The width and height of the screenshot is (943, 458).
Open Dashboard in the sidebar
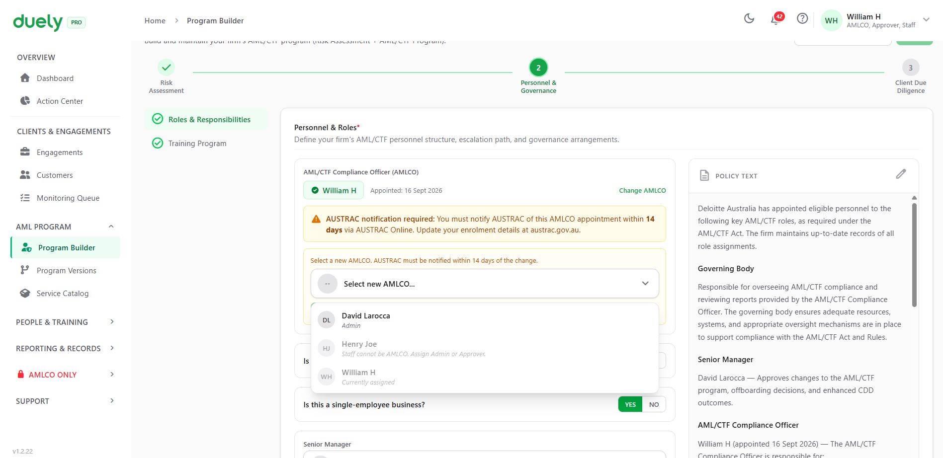pyautogui.click(x=65, y=78)
